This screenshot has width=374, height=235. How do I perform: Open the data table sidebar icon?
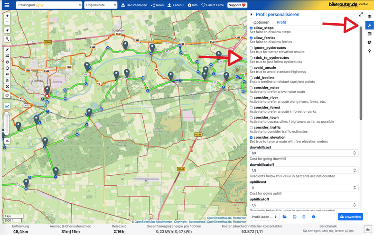click(x=369, y=34)
